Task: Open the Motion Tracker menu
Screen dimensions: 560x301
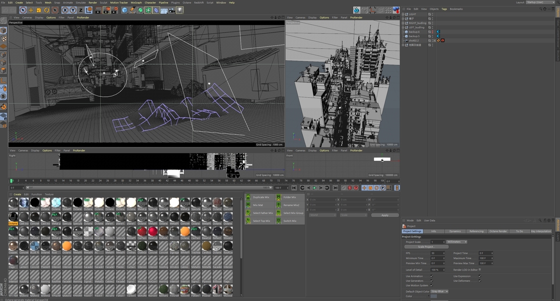Action: click(x=119, y=3)
